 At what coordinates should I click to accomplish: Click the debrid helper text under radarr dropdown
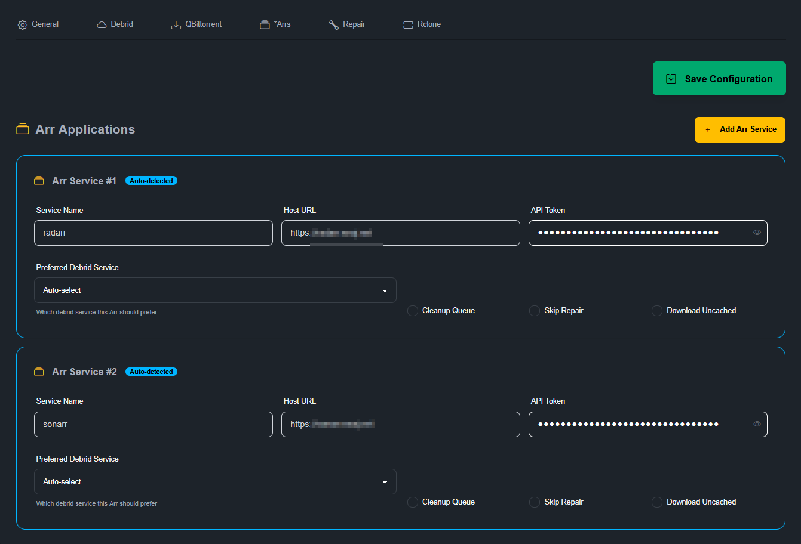click(97, 312)
